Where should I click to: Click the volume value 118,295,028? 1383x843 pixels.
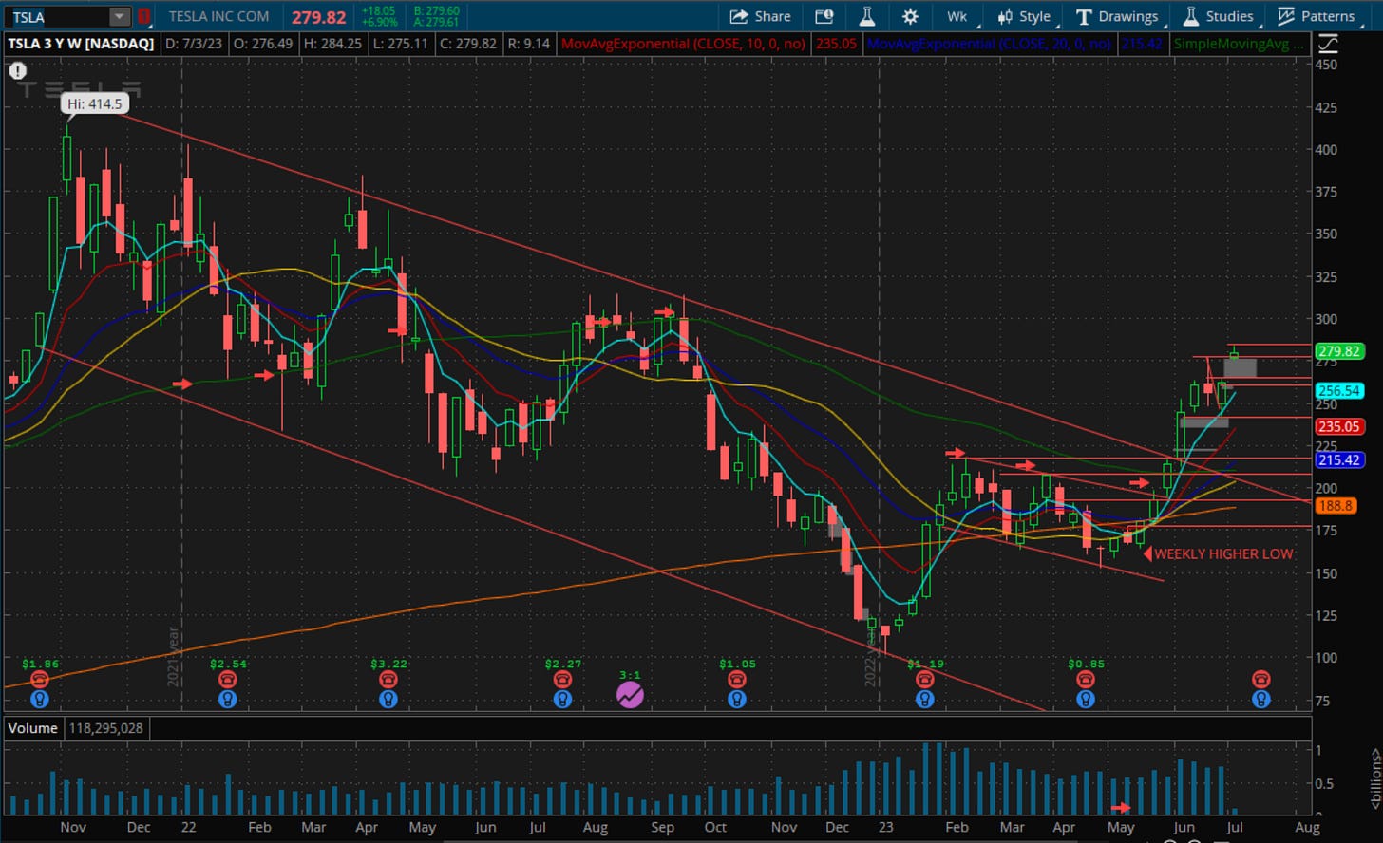click(x=106, y=728)
